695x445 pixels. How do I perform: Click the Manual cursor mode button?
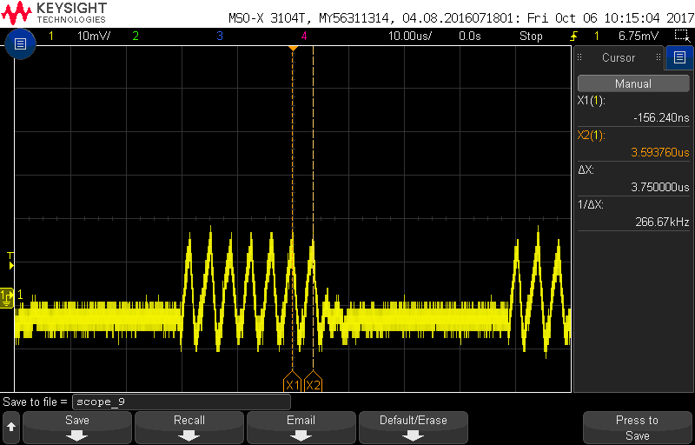pos(633,83)
